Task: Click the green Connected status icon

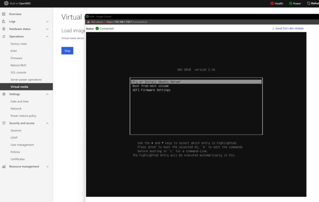Action: click(97, 29)
